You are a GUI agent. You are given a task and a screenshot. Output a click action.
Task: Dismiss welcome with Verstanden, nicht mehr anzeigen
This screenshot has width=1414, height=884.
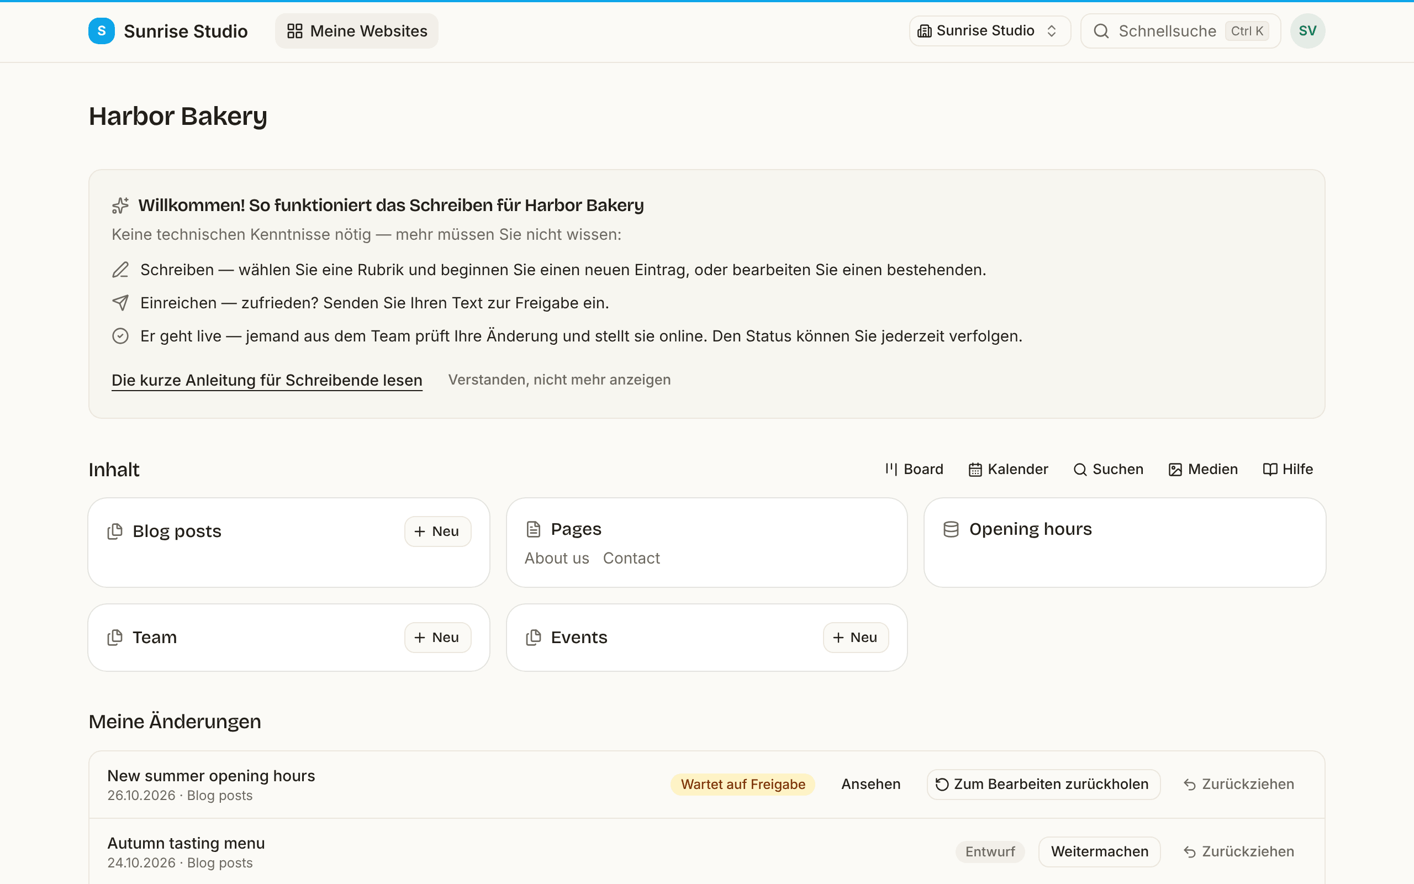coord(559,380)
